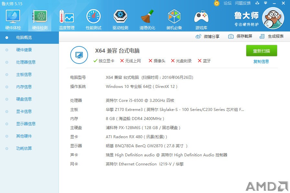
Task: Open 硬盘信息 sidebar item
Action: (29, 99)
